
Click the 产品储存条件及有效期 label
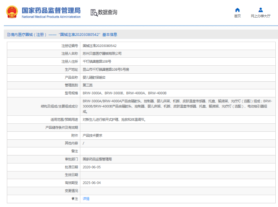(x=61, y=128)
